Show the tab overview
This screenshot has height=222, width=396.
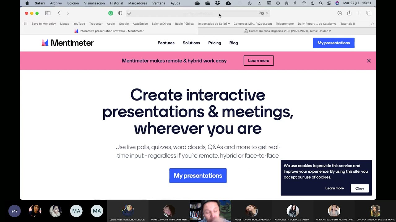pyautogui.click(x=369, y=13)
